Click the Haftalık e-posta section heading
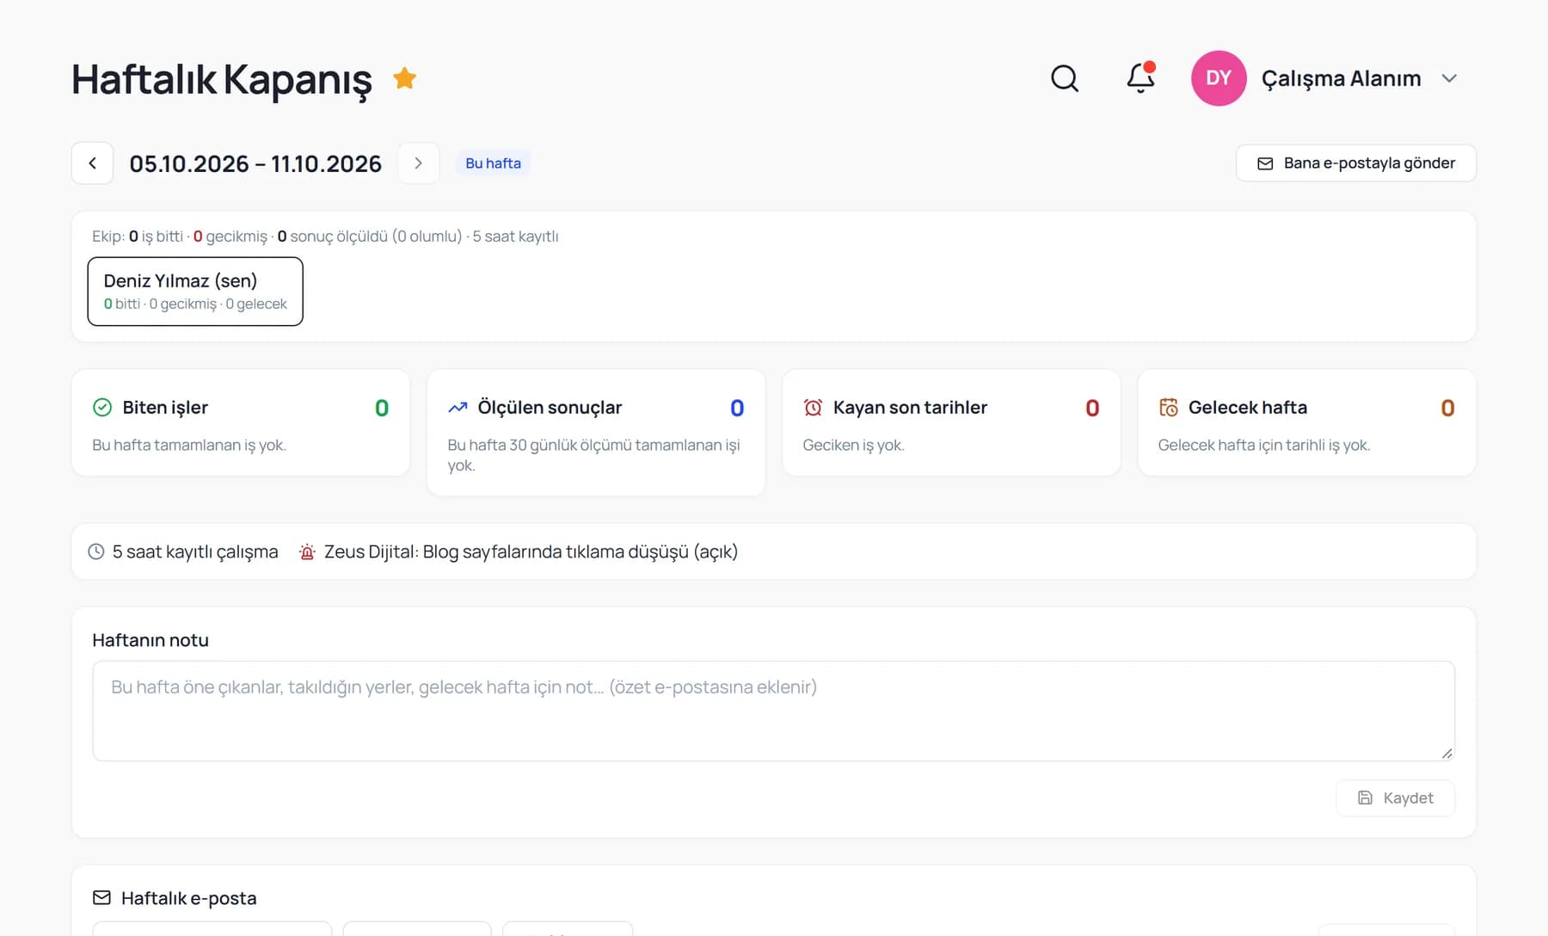1548x936 pixels. click(x=189, y=898)
